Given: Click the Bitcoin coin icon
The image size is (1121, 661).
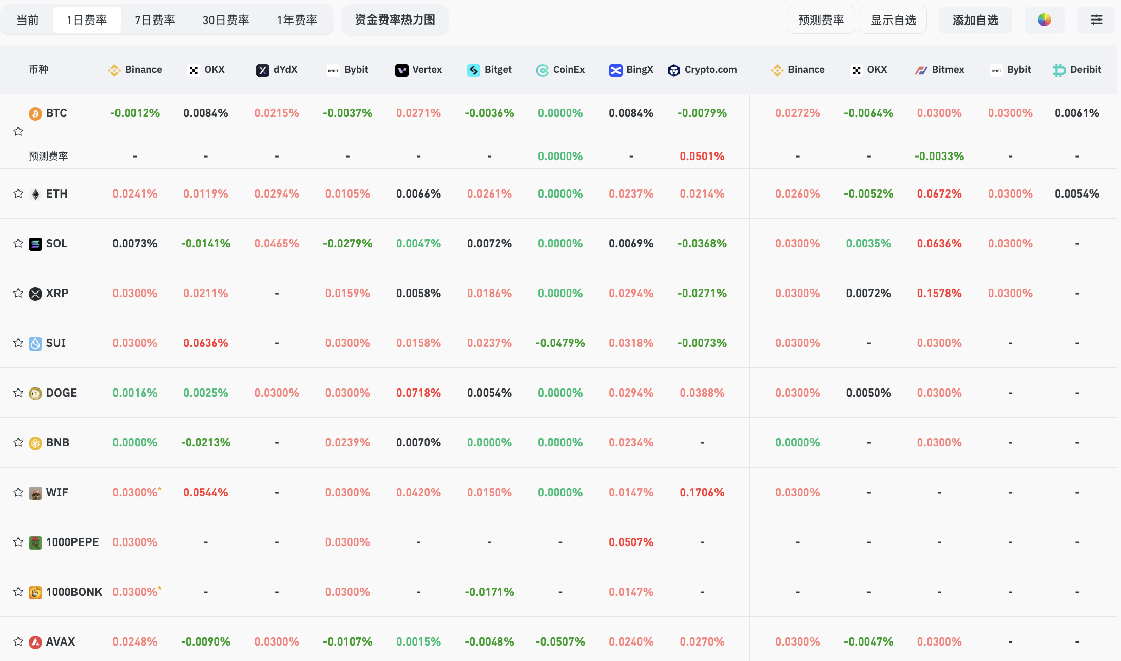Looking at the screenshot, I should (x=35, y=113).
